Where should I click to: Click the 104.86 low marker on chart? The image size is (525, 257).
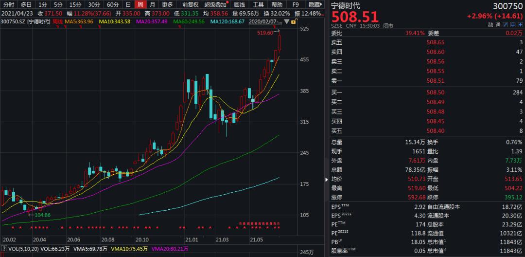tap(42, 215)
